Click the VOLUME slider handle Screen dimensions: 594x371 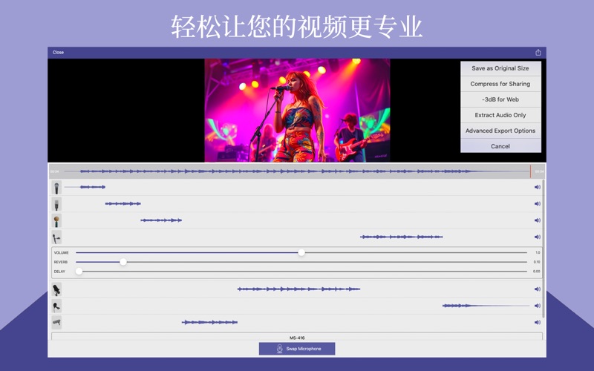[301, 252]
